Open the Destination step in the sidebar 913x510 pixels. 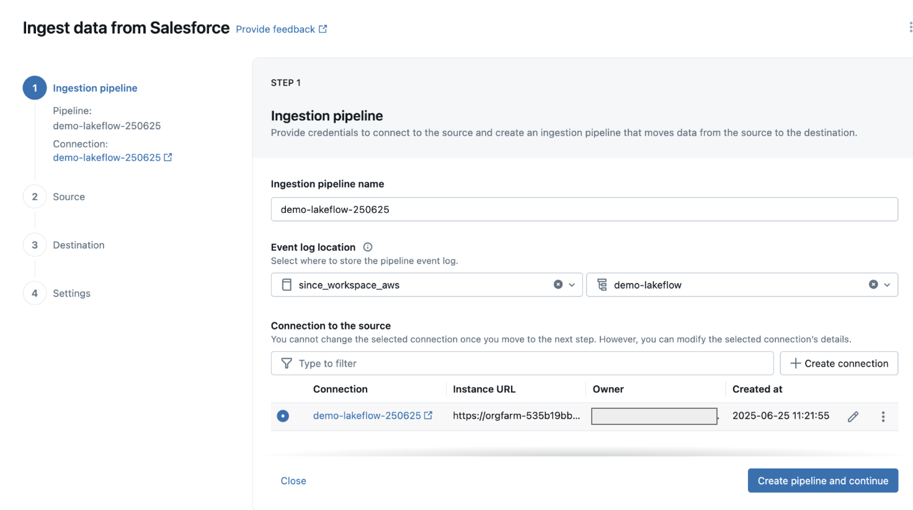click(78, 244)
